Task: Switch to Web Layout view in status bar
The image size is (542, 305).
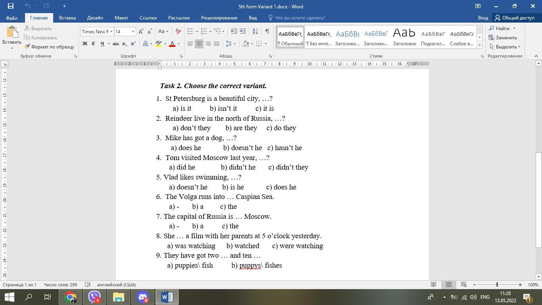Action: (463, 285)
